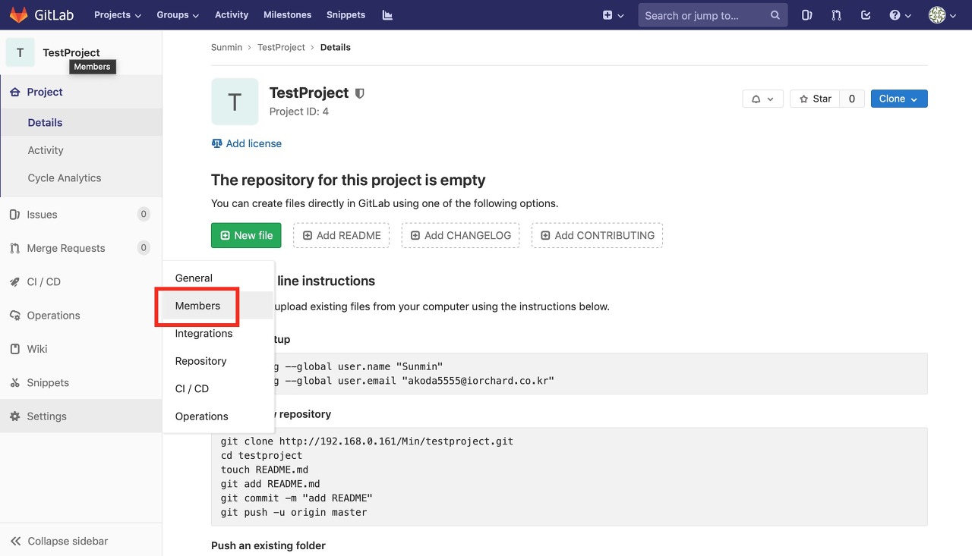The height and width of the screenshot is (556, 972).
Task: Click the green New file button
Action: [x=246, y=235]
